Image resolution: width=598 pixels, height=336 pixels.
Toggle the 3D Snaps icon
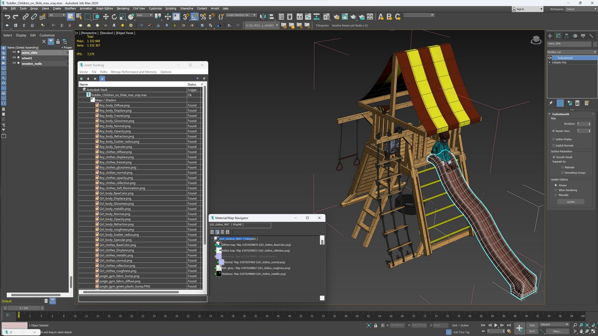point(186,16)
